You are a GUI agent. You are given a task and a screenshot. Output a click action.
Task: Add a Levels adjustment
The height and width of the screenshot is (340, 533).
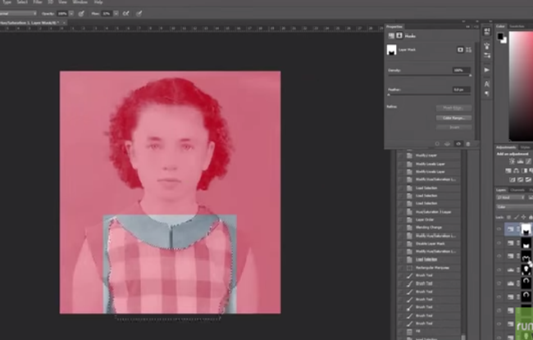pos(520,161)
